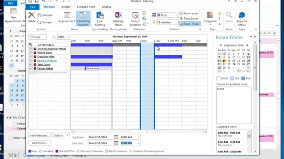Click the Save icon in title bar
This screenshot has height=159, width=284.
point(37,1)
